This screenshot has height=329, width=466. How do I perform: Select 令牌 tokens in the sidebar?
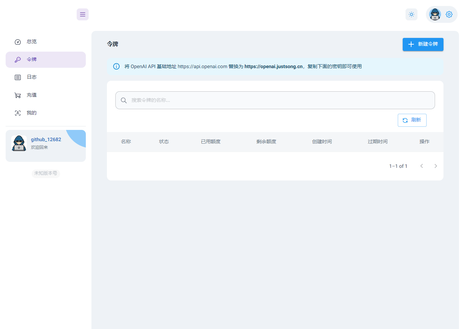point(32,60)
